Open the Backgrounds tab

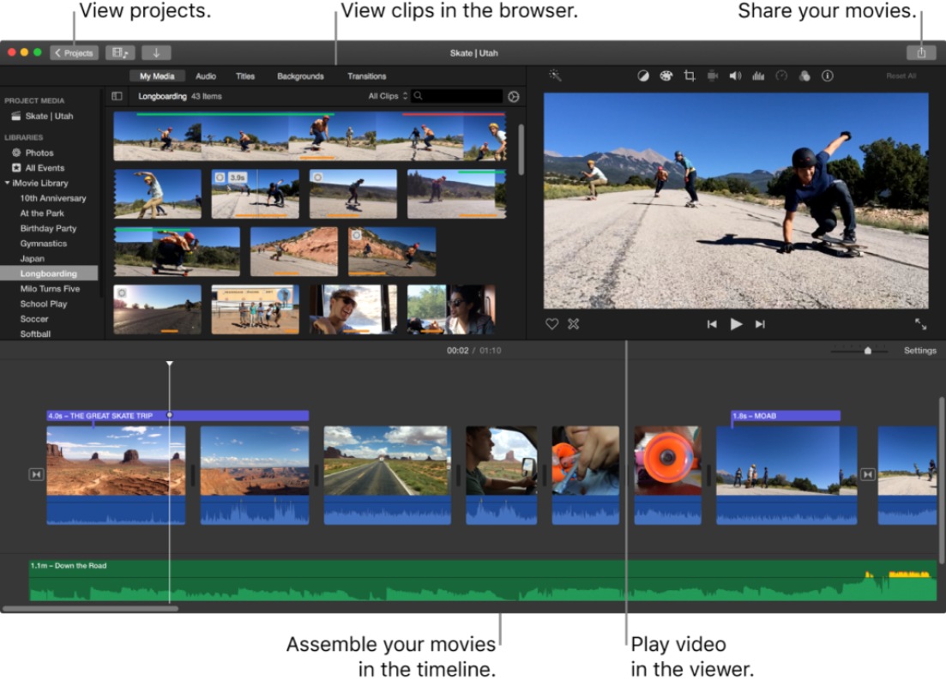pos(300,76)
